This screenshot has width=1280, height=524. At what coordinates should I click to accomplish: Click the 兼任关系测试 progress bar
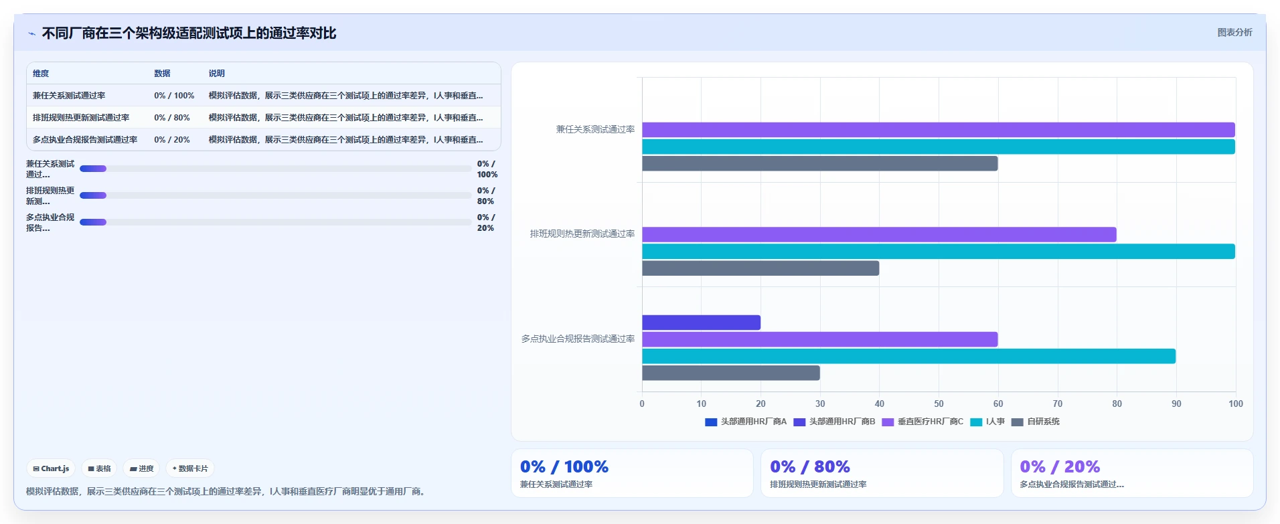275,169
